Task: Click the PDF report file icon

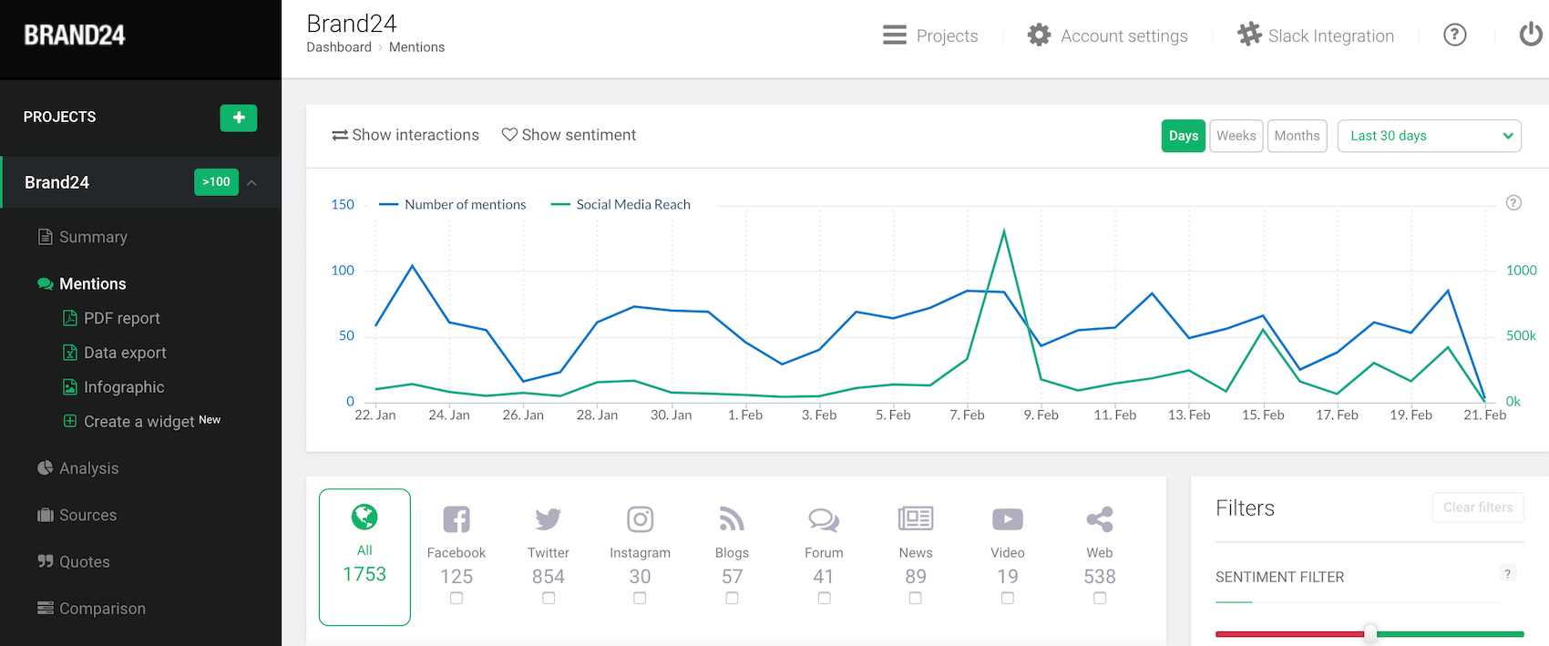Action: pyautogui.click(x=70, y=318)
